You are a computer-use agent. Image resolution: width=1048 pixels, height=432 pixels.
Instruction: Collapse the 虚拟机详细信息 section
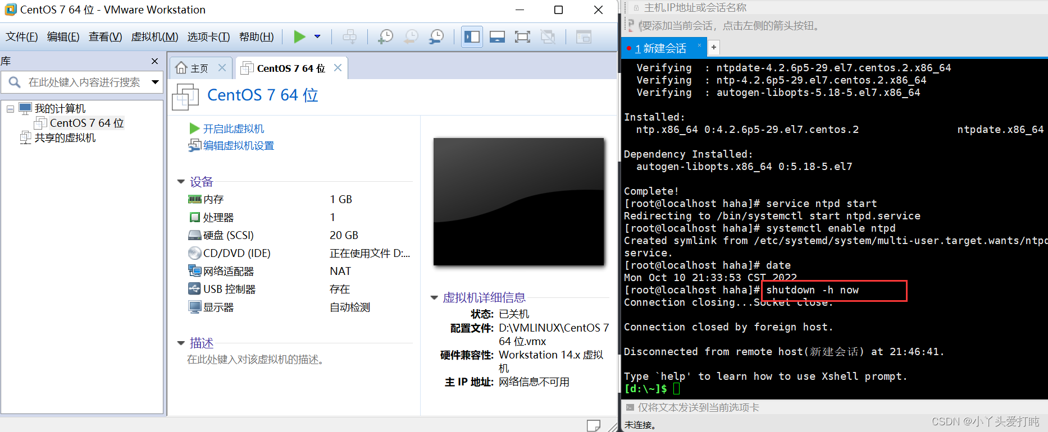click(434, 297)
